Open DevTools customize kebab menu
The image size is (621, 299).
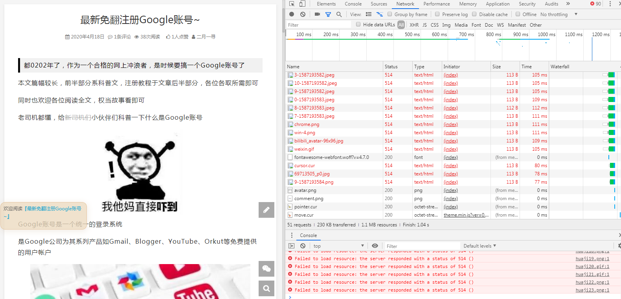point(610,4)
